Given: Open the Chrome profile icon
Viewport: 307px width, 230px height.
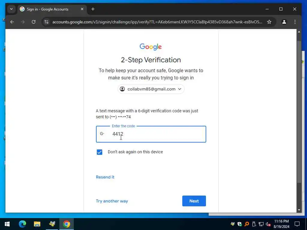Looking at the screenshot, I should coord(284,22).
